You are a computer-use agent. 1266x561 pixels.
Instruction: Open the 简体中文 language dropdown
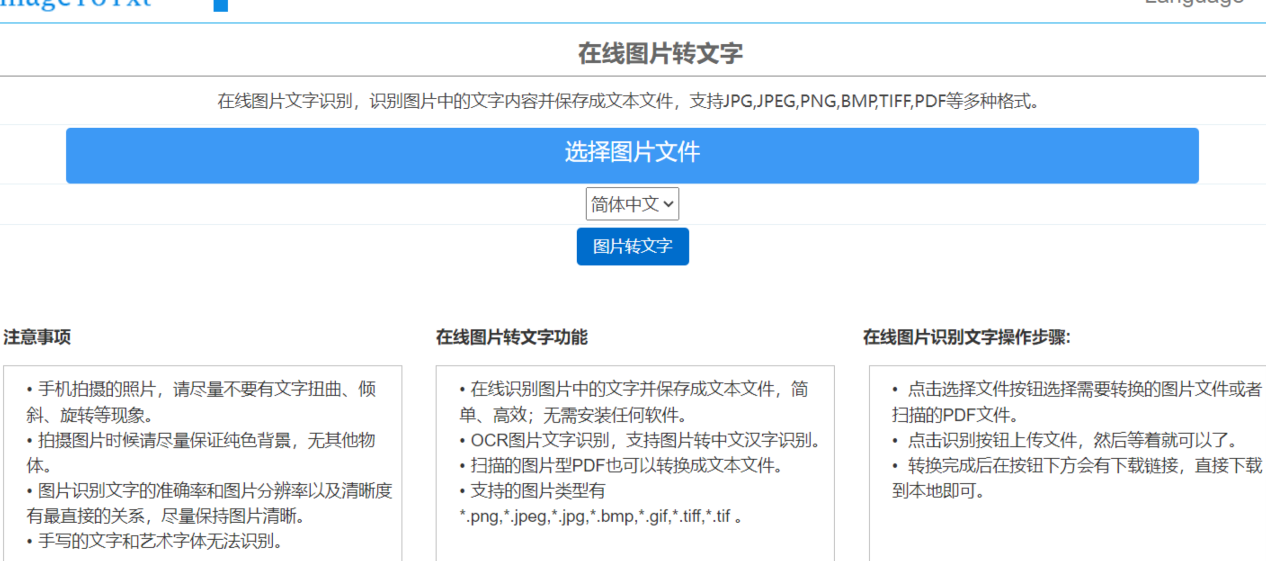(x=632, y=204)
